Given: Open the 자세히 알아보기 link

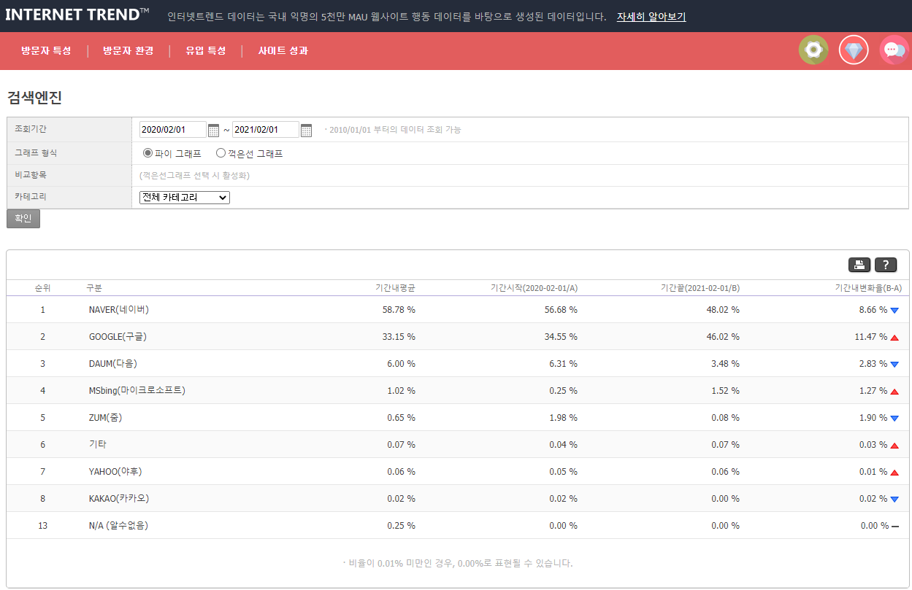Looking at the screenshot, I should (x=651, y=16).
